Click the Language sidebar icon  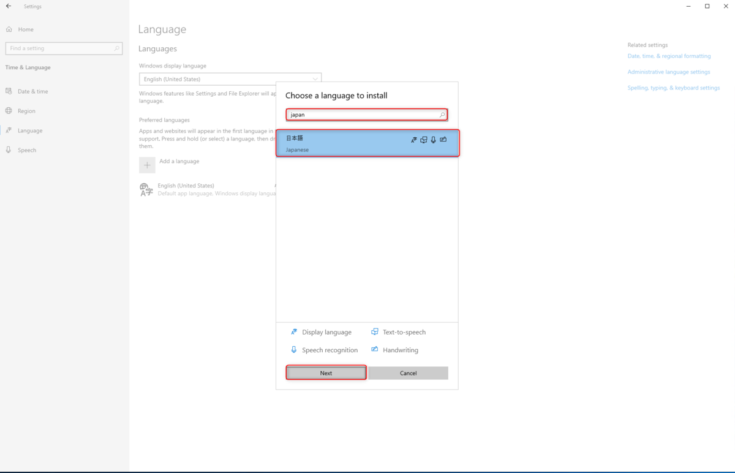[9, 131]
